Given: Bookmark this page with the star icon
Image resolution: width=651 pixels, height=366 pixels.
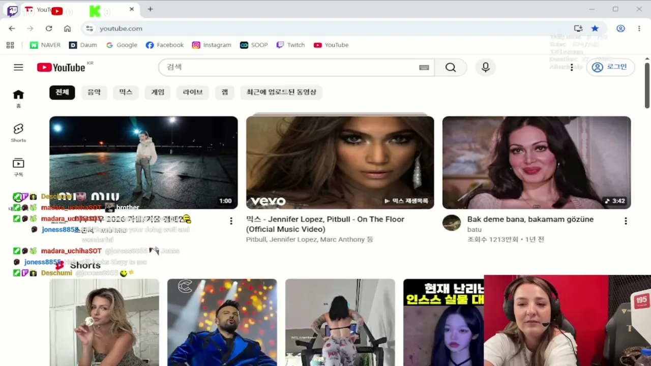Looking at the screenshot, I should pos(595,28).
